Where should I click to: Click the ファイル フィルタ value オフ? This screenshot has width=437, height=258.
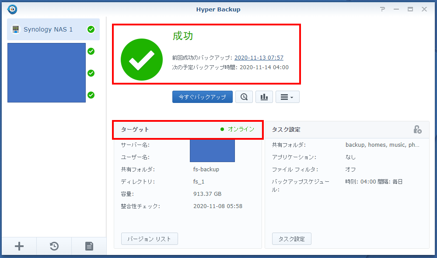(x=350, y=170)
